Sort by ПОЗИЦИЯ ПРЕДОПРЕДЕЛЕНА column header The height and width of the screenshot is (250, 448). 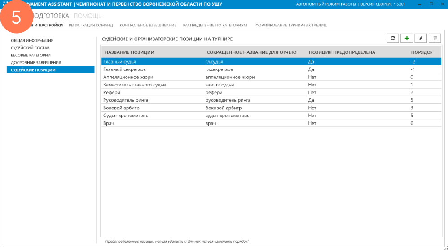coord(342,52)
